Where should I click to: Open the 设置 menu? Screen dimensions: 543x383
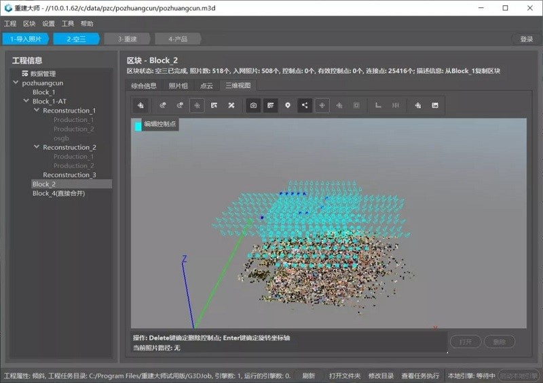(x=48, y=24)
